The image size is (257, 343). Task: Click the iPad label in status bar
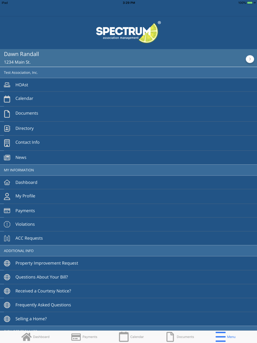click(x=4, y=3)
